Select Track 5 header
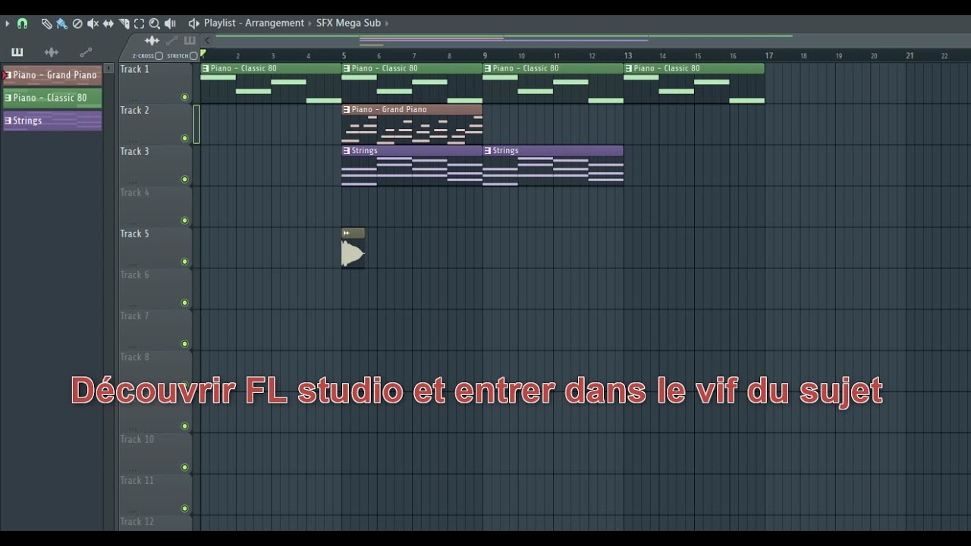This screenshot has height=546, width=971. click(156, 247)
